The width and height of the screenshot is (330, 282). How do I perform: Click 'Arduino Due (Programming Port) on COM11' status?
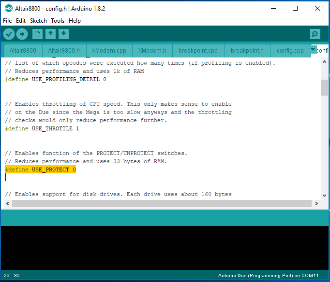269,276
